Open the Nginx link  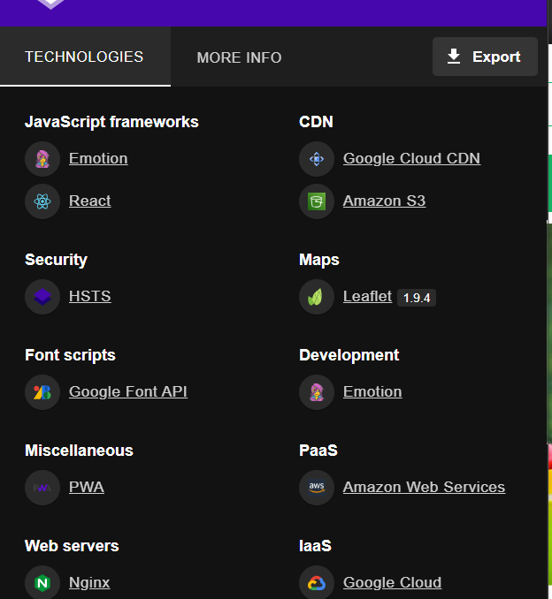click(89, 583)
